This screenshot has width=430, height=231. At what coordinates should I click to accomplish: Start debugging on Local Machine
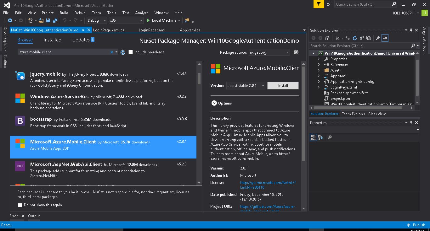pos(161,20)
